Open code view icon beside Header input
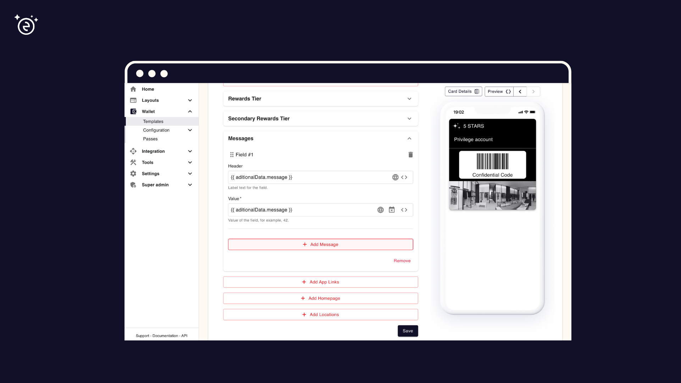Viewport: 681px width, 383px height. click(x=405, y=177)
